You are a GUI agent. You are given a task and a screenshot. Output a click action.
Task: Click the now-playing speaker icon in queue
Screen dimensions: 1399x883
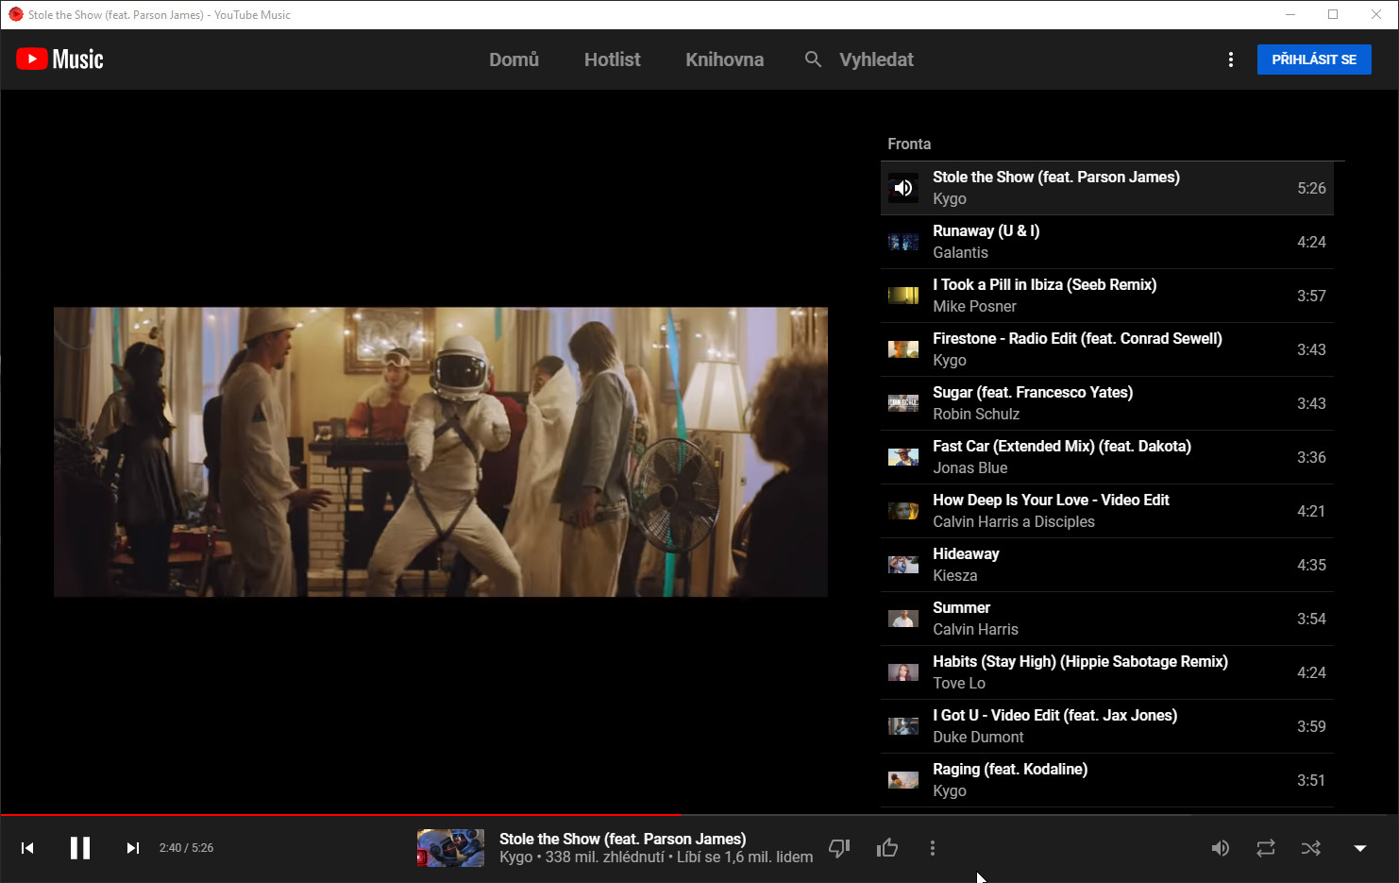point(903,188)
